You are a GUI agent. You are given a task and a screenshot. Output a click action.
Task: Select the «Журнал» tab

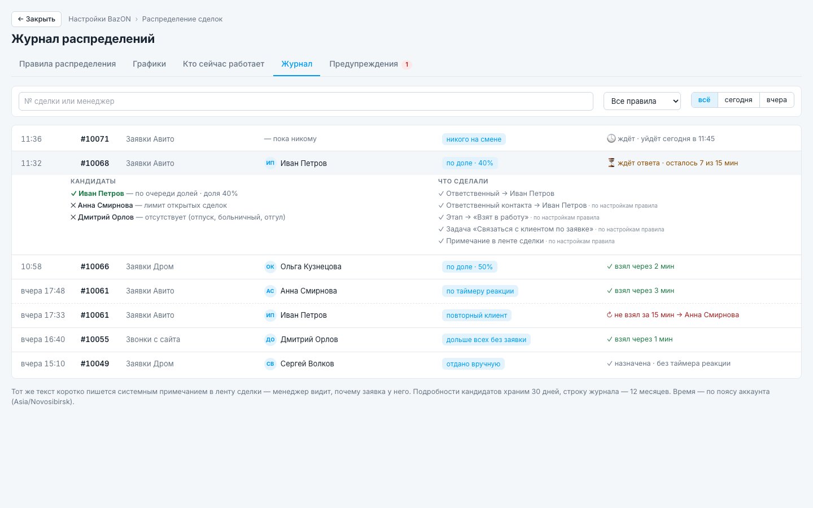pos(297,64)
